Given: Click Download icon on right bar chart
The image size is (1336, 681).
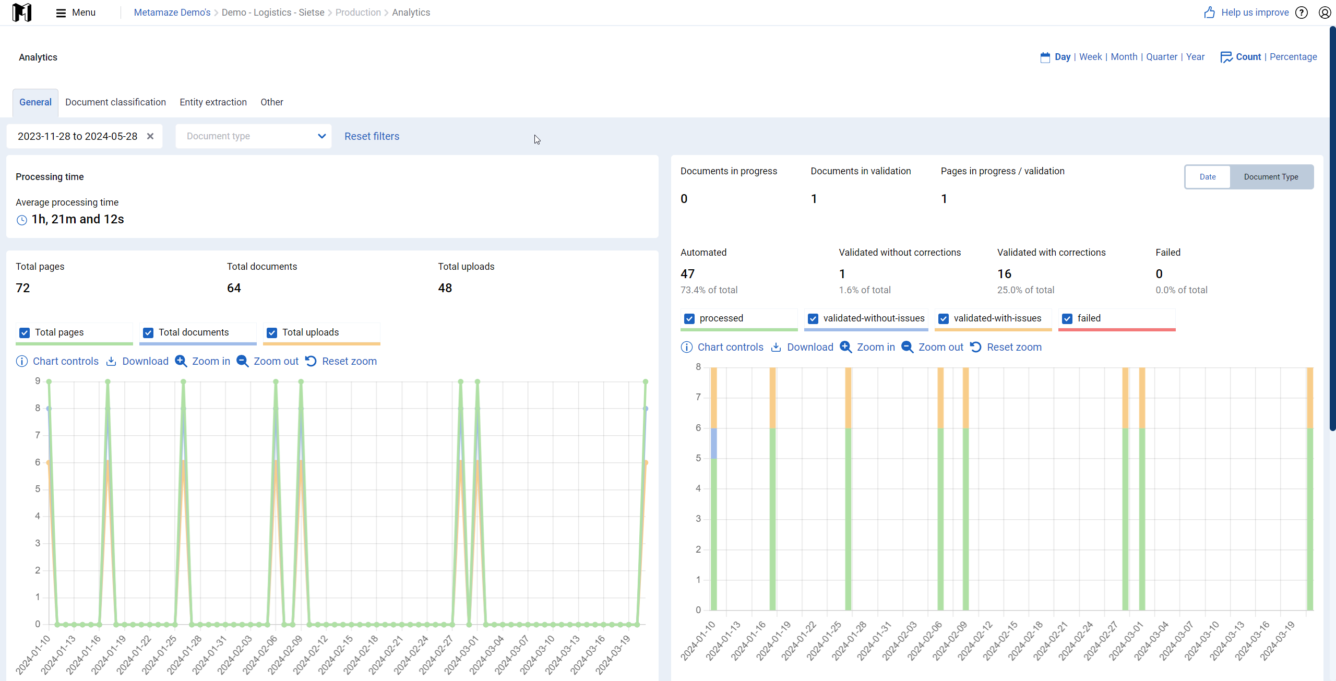Looking at the screenshot, I should 776,347.
